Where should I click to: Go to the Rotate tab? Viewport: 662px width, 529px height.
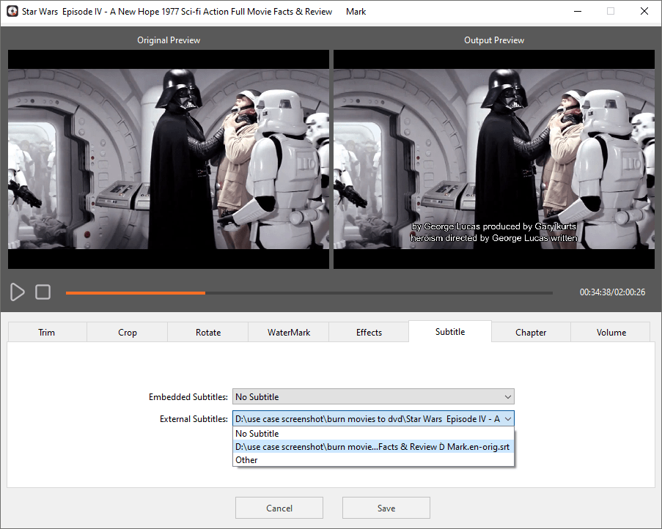[208, 333]
